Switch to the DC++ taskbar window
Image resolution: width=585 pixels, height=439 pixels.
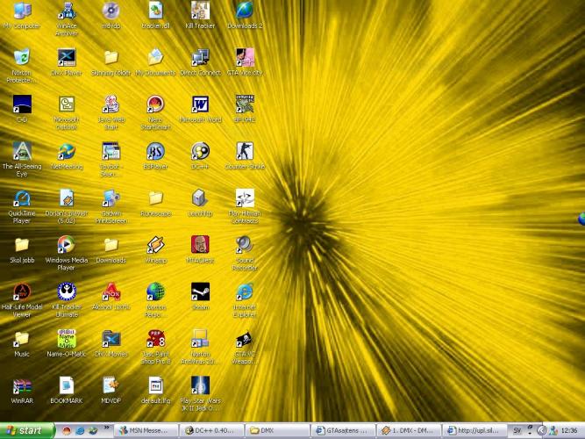click(x=210, y=431)
